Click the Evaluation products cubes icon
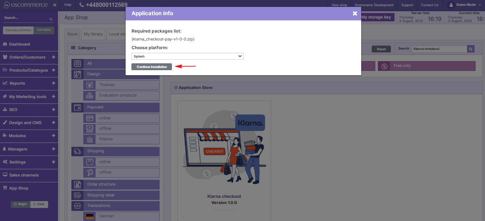The image size is (485, 221). [89, 95]
